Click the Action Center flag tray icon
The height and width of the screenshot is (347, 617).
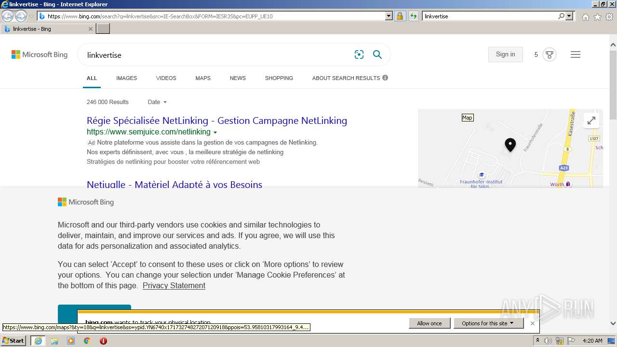click(572, 341)
